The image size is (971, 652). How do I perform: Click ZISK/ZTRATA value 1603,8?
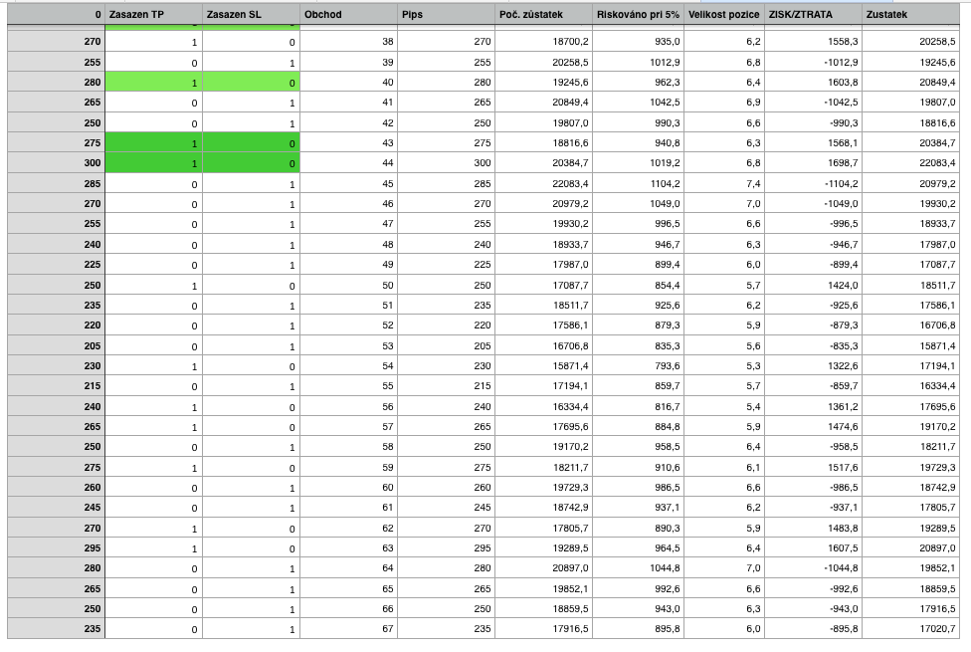[813, 82]
